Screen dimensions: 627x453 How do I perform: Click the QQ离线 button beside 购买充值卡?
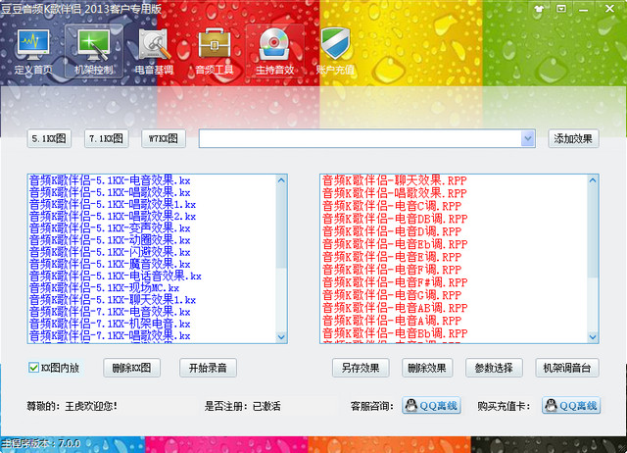(x=570, y=406)
